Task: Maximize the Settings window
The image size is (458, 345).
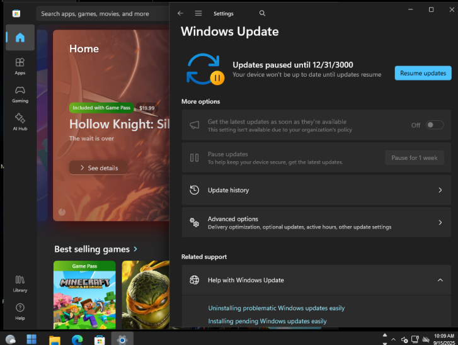Action: click(431, 9)
